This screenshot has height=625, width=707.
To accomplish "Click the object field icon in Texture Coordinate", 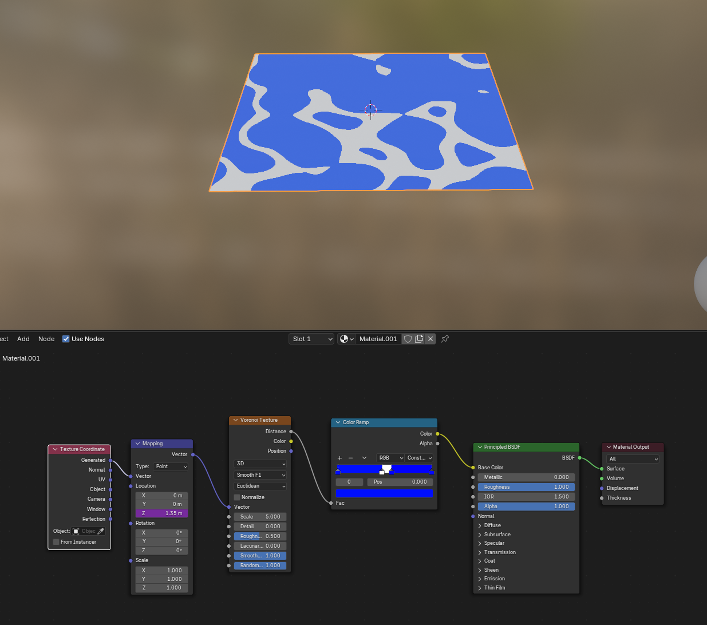I will [x=76, y=531].
